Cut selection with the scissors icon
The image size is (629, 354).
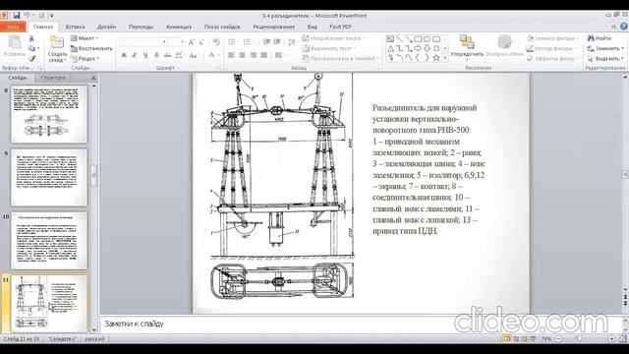31,38
